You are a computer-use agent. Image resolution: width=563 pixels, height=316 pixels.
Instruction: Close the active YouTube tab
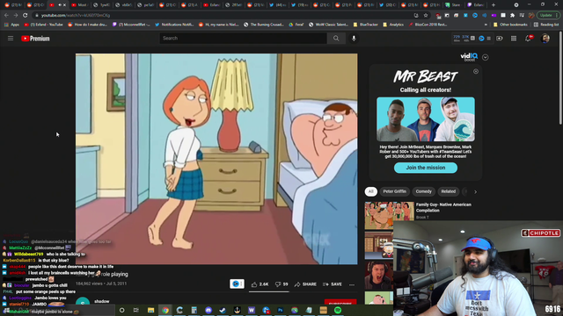64,5
